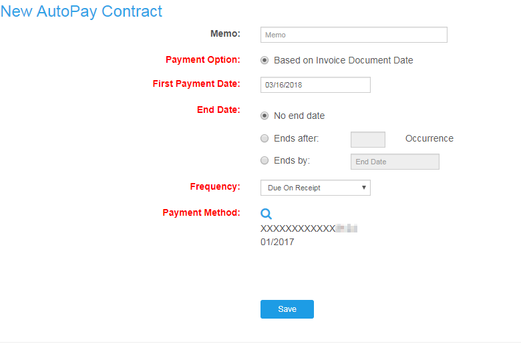Click the New AutoPay Contract heading
521x344 pixels.
coord(81,11)
